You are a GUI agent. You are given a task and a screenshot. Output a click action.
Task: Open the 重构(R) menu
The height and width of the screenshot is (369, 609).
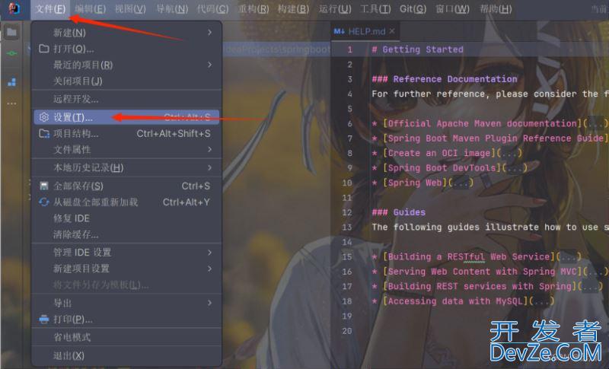pyautogui.click(x=253, y=9)
